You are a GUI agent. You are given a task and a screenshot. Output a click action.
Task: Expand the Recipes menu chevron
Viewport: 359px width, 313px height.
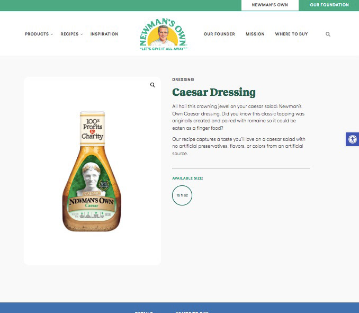pos(82,34)
